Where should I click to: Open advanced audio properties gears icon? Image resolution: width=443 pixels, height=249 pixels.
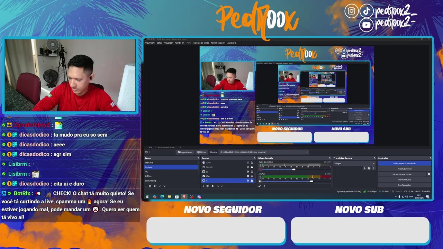tap(260, 186)
